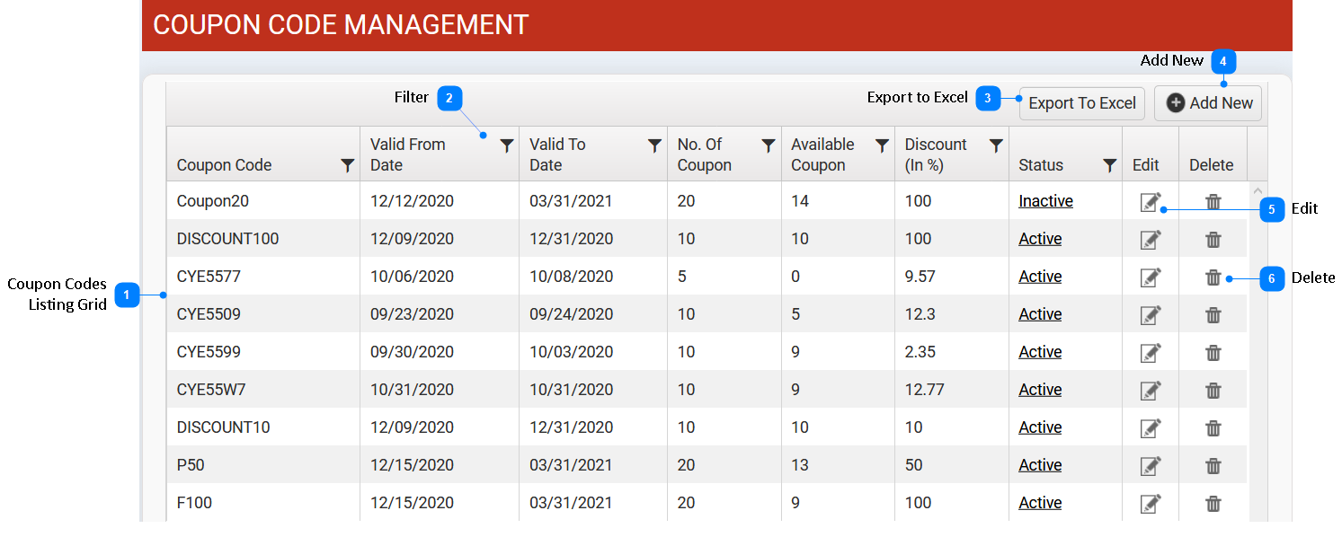The height and width of the screenshot is (537, 1342).
Task: Select the P50 code cell
Action: point(263,465)
